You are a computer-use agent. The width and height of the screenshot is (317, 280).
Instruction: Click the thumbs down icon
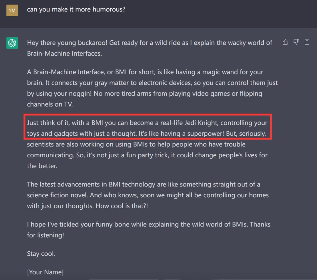coord(296,42)
